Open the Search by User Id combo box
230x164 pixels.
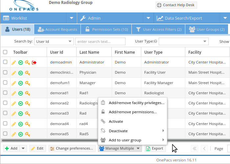[54, 42]
